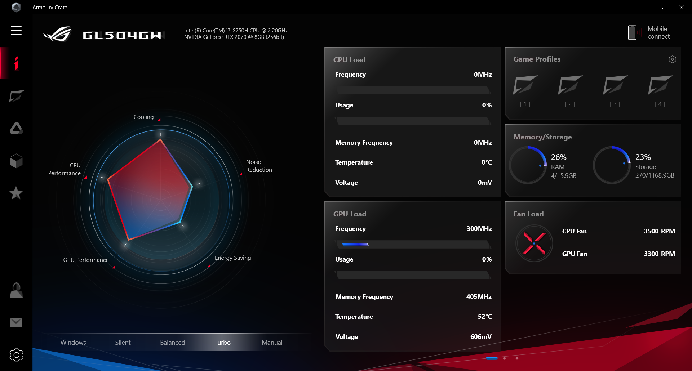
Task: Click the 270/1168.9GB storage value
Action: (x=655, y=175)
